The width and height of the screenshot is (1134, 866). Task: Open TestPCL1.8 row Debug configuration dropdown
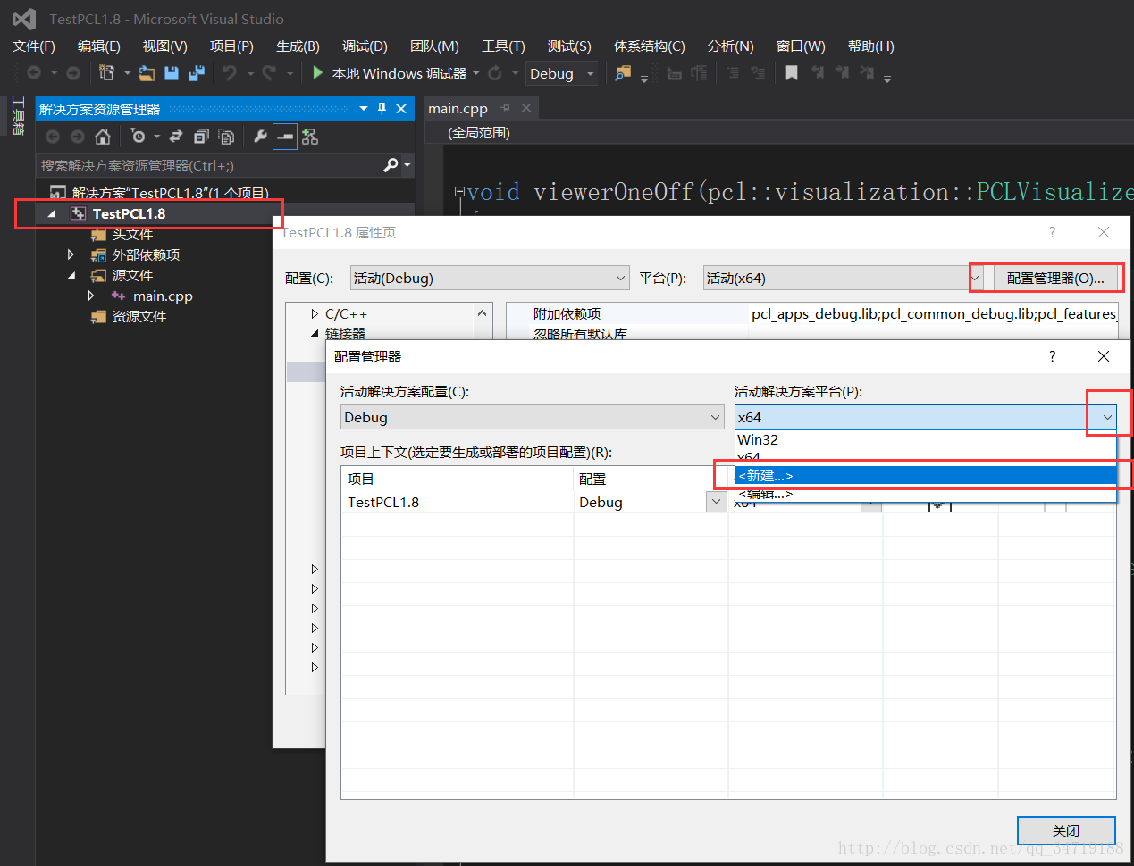[716, 502]
